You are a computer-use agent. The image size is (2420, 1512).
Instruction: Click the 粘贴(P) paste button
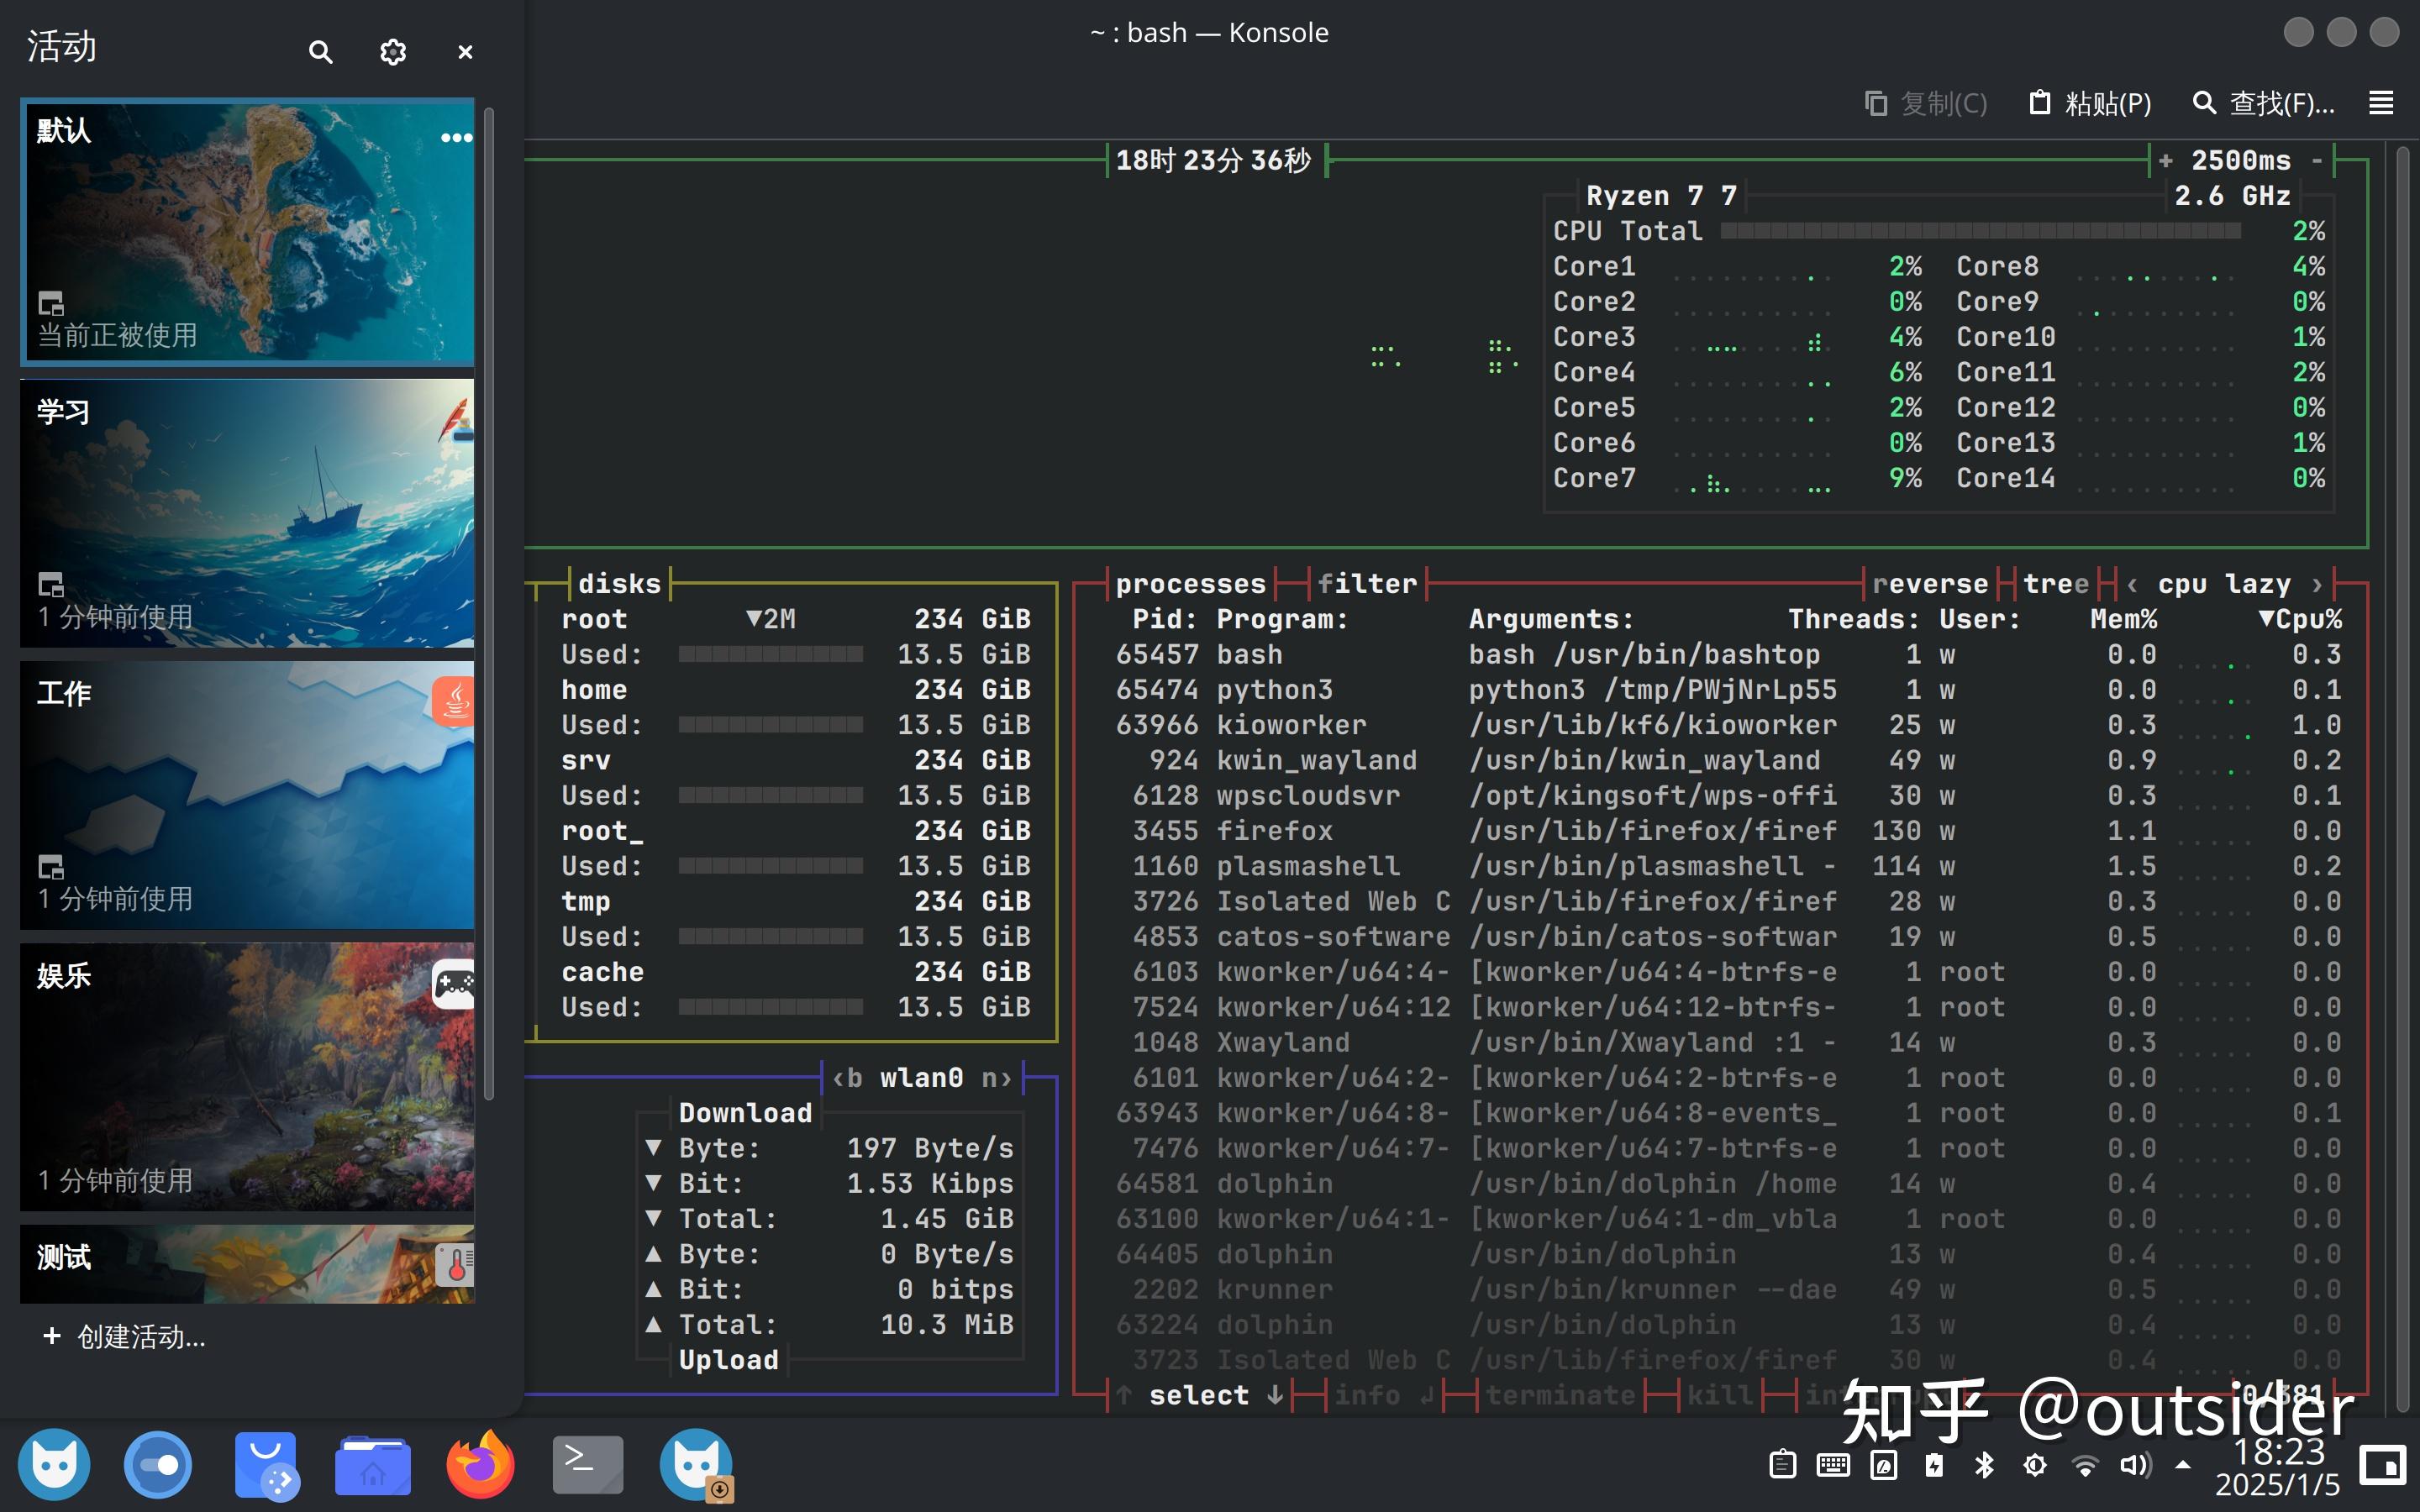pos(2089,103)
